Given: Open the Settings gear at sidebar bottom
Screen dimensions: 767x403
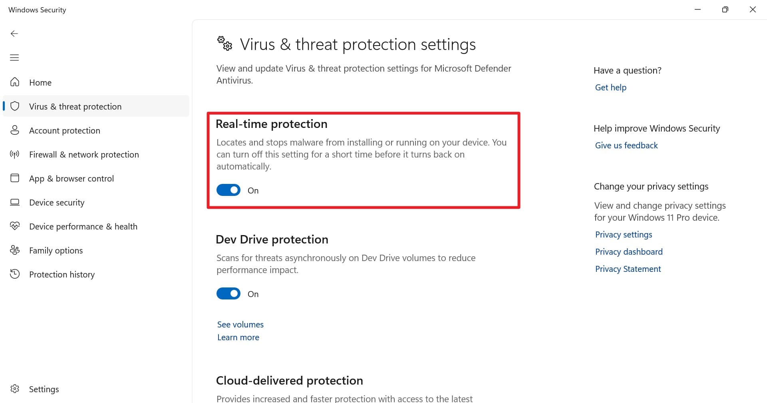Looking at the screenshot, I should 15,389.
